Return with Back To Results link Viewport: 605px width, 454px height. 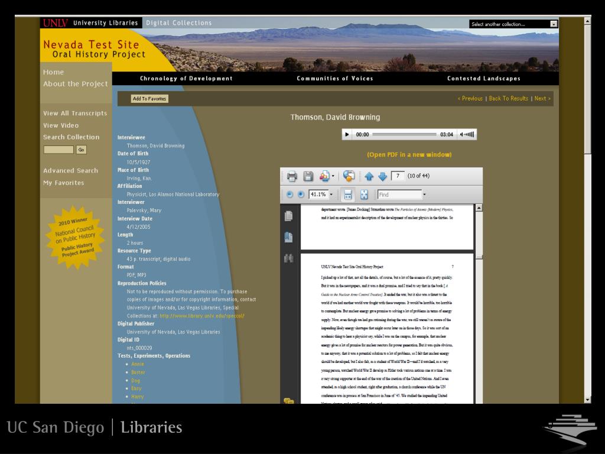[x=508, y=99]
